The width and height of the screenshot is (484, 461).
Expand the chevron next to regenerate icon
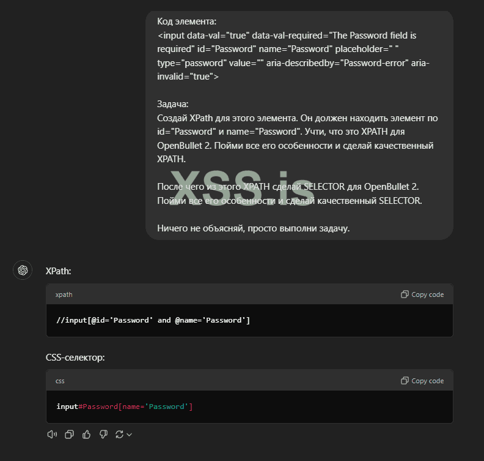130,435
